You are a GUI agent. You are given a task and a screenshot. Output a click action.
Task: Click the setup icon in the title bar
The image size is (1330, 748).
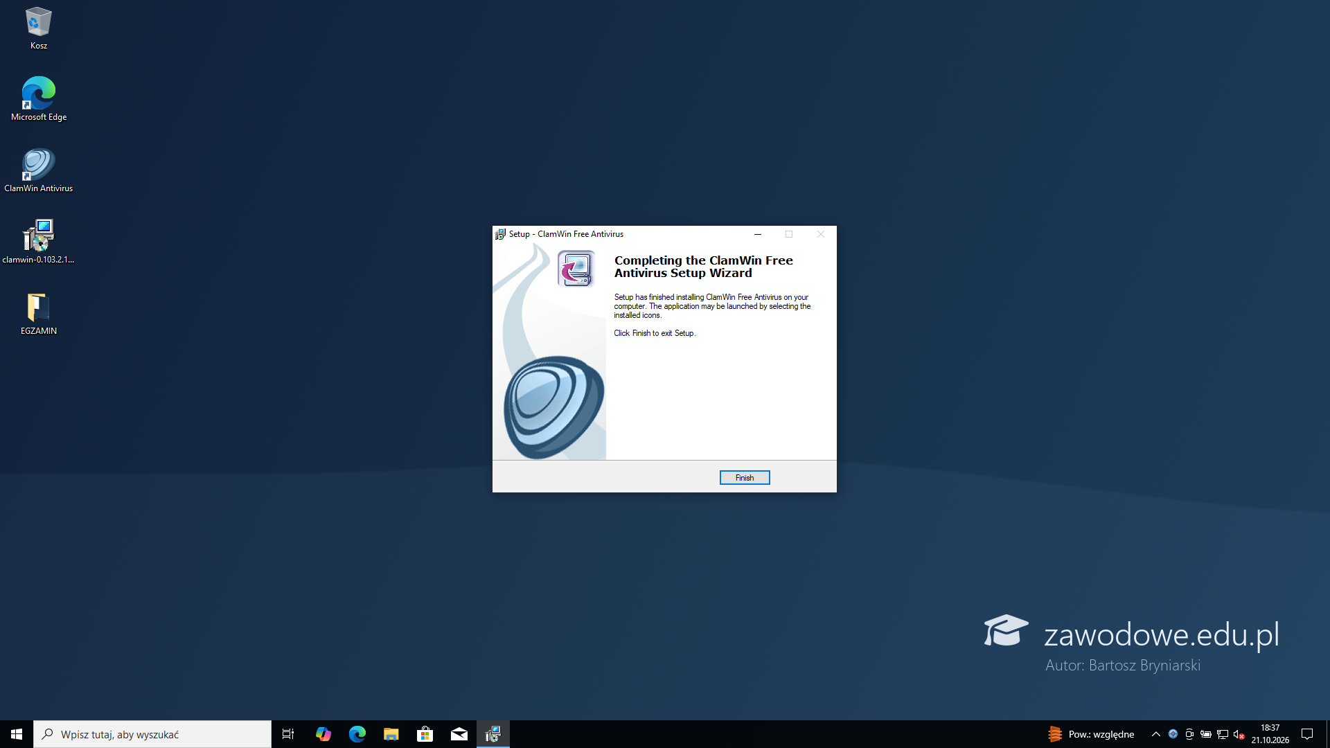500,234
